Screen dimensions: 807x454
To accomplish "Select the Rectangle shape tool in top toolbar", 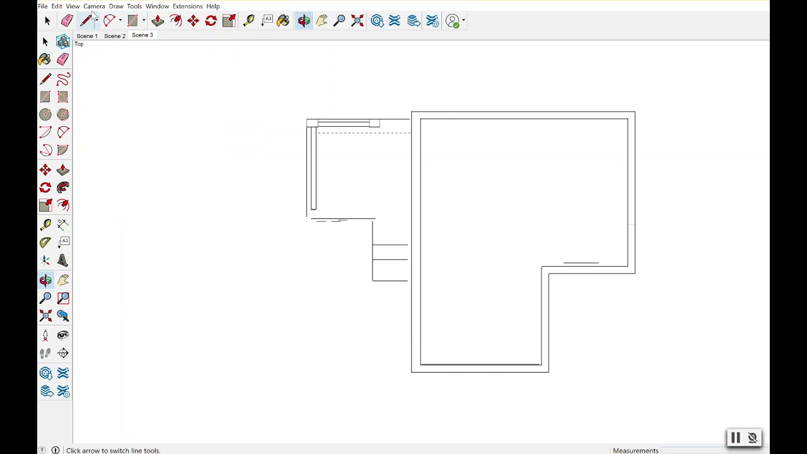I will 132,21.
